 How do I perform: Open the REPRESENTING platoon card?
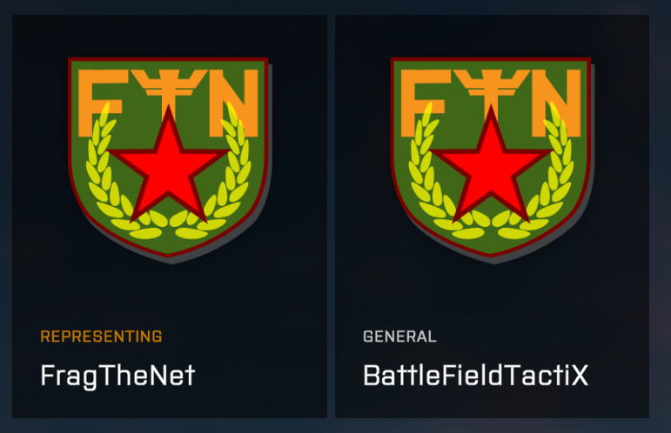click(x=170, y=216)
